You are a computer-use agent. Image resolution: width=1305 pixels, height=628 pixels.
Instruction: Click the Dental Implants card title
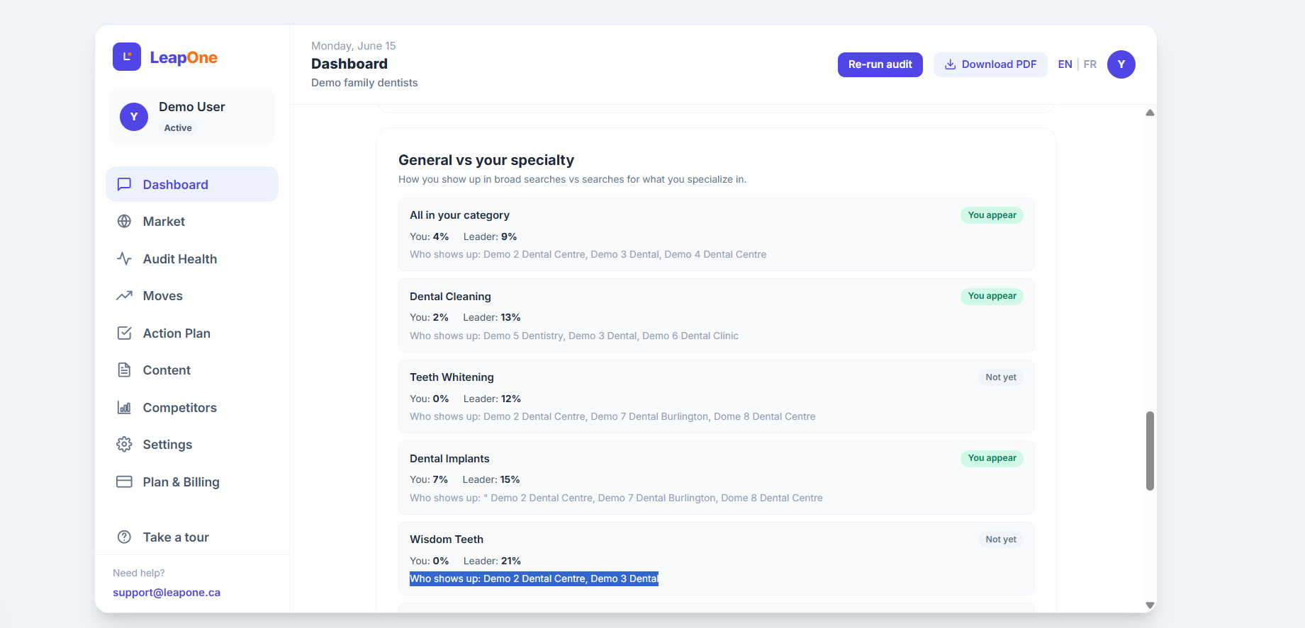click(x=449, y=458)
